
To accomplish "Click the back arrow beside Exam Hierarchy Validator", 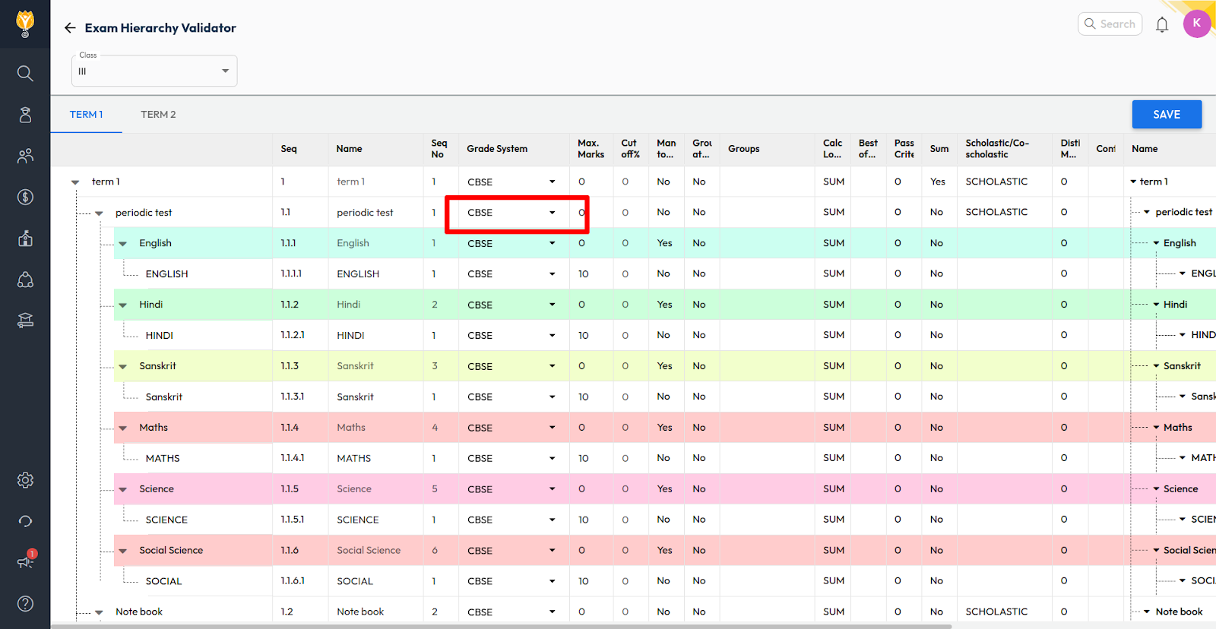I will pyautogui.click(x=70, y=28).
